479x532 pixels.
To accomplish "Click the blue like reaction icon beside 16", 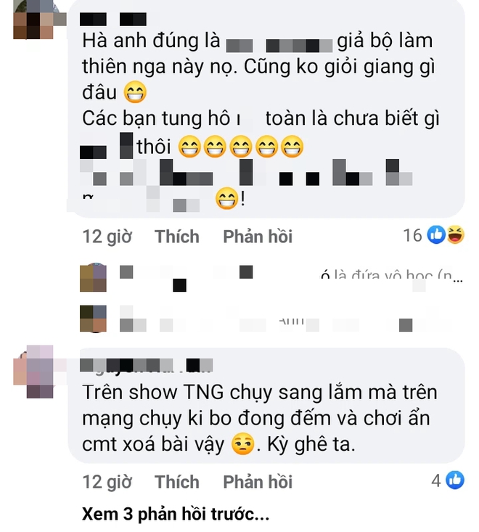I will pos(436,234).
